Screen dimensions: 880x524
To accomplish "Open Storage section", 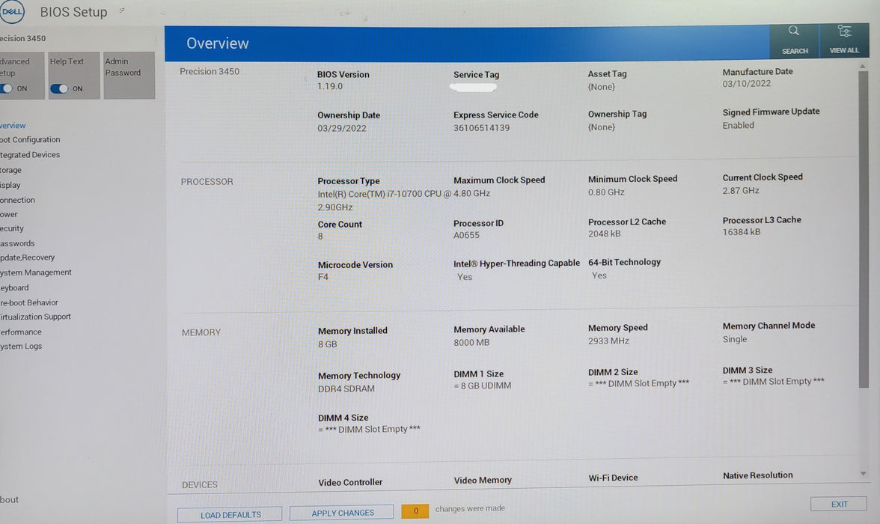I will click(10, 170).
